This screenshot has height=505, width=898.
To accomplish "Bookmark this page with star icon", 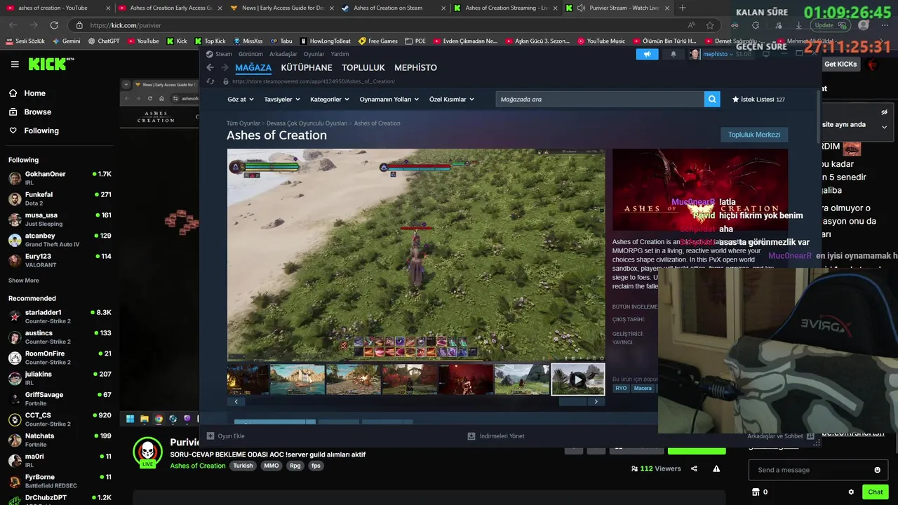I will (710, 25).
